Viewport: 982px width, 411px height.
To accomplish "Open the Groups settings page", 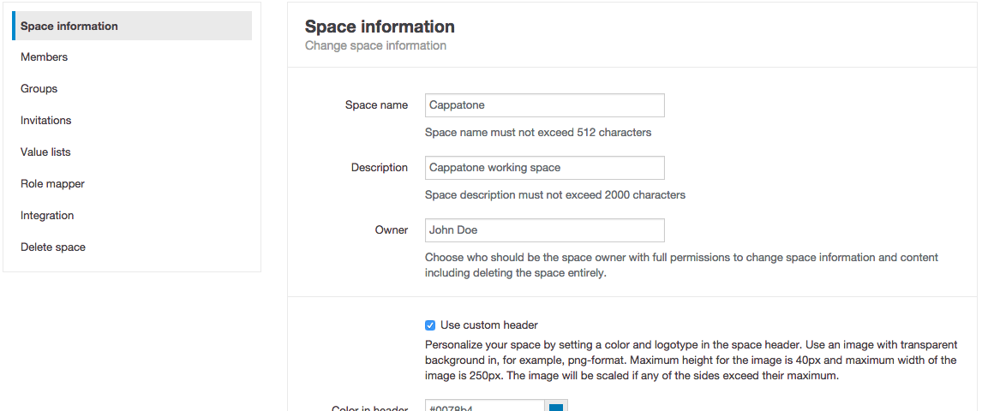I will click(x=39, y=89).
